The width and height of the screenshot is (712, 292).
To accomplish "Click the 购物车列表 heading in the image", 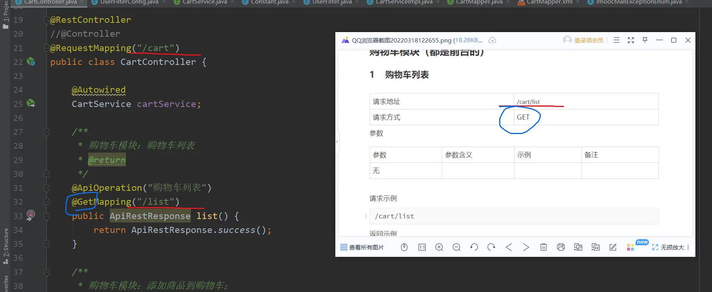I will (x=407, y=75).
